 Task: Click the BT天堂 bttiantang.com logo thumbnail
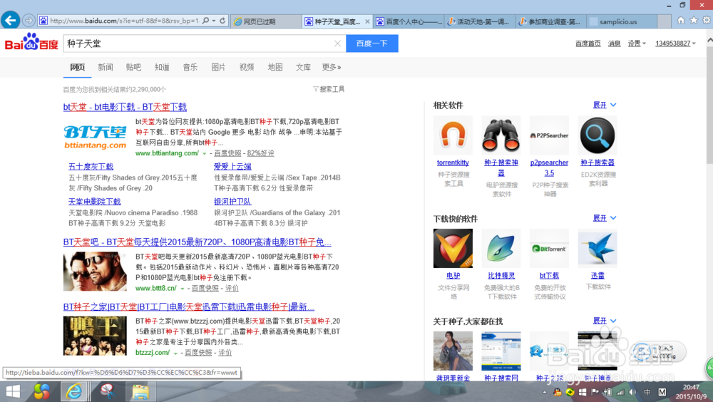95,138
